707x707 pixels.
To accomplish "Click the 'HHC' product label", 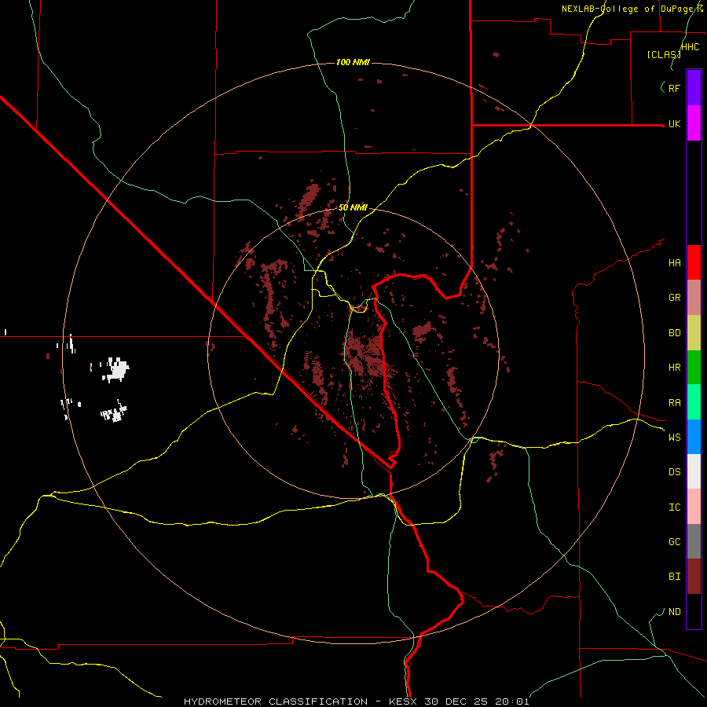I will (690, 47).
